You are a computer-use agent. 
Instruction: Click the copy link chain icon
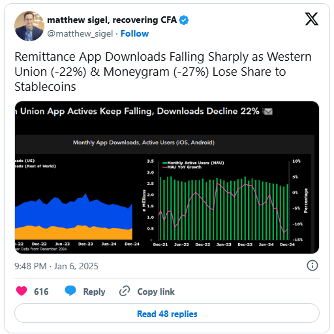[x=125, y=291]
